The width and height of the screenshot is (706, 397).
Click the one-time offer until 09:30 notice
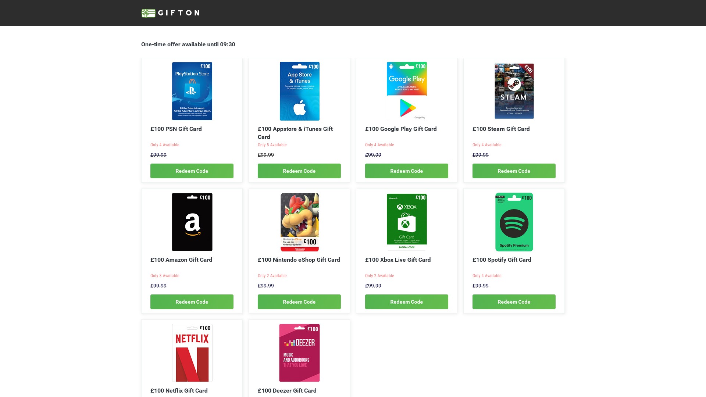(188, 44)
